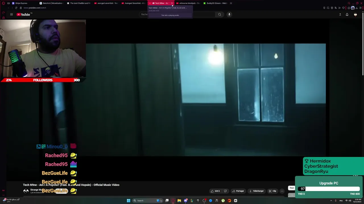Go forward in browser history

pyautogui.click(x=12, y=8)
